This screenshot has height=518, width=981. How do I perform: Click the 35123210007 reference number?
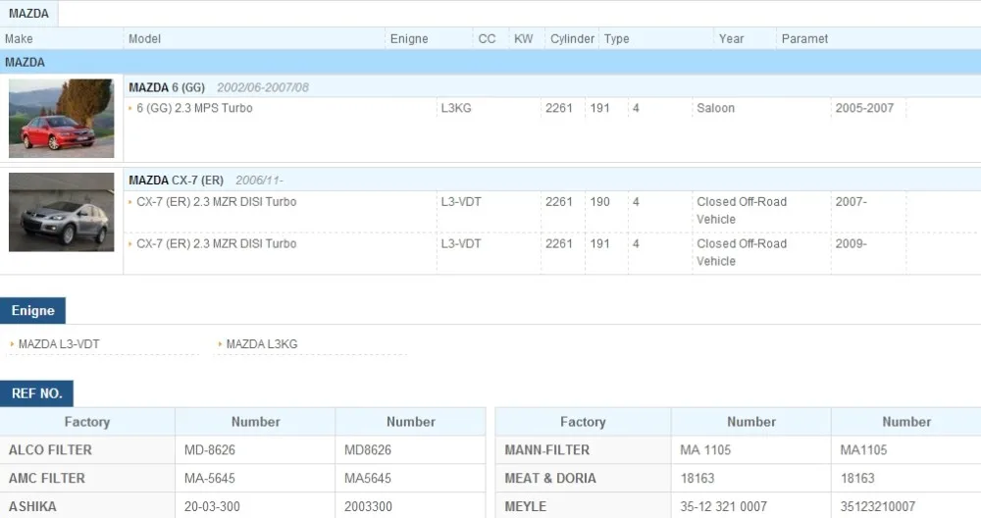[878, 506]
